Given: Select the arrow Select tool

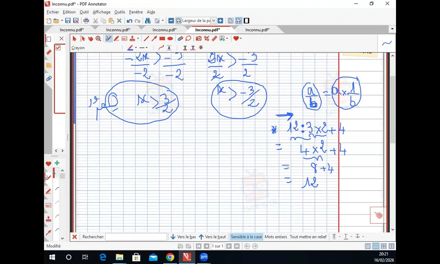Looking at the screenshot, I should pos(74,38).
